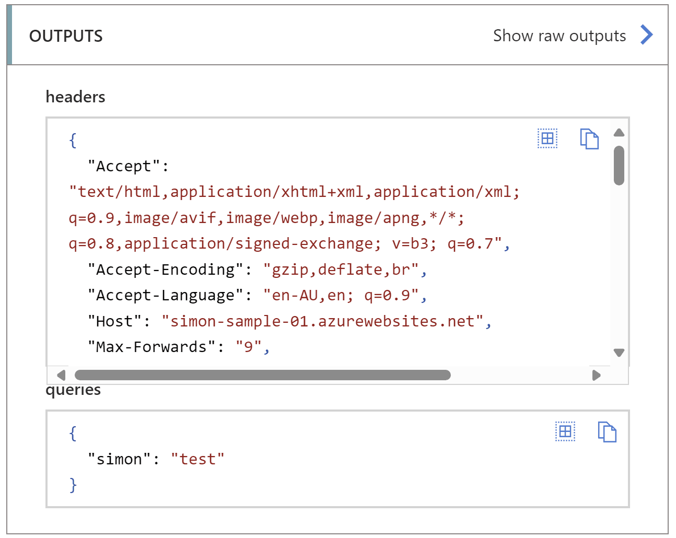Click the scroll-down arrow in headers panel

point(619,353)
